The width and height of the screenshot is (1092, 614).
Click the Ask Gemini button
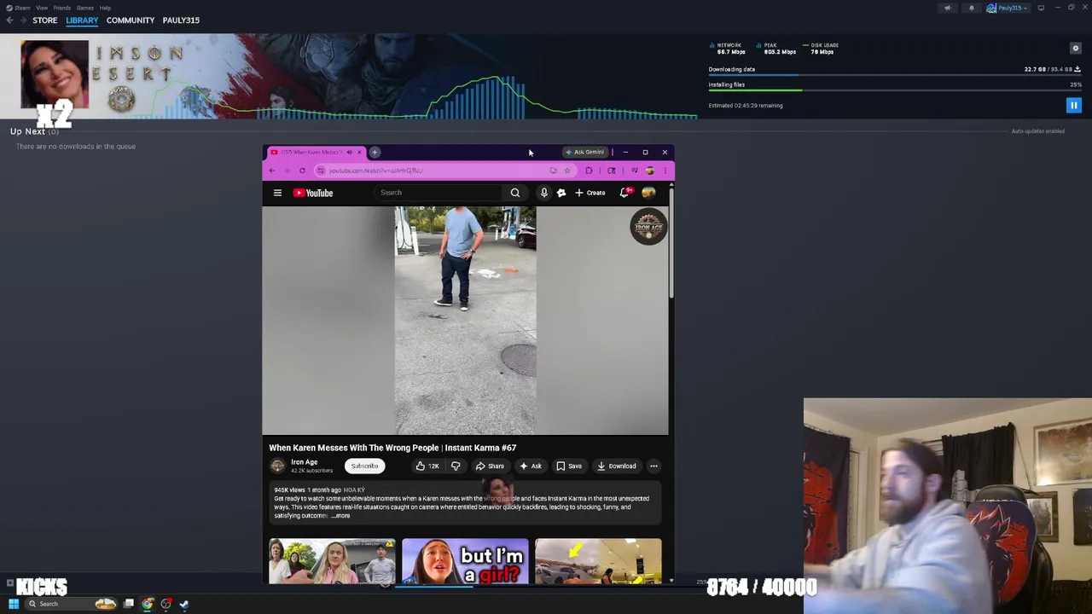(584, 153)
